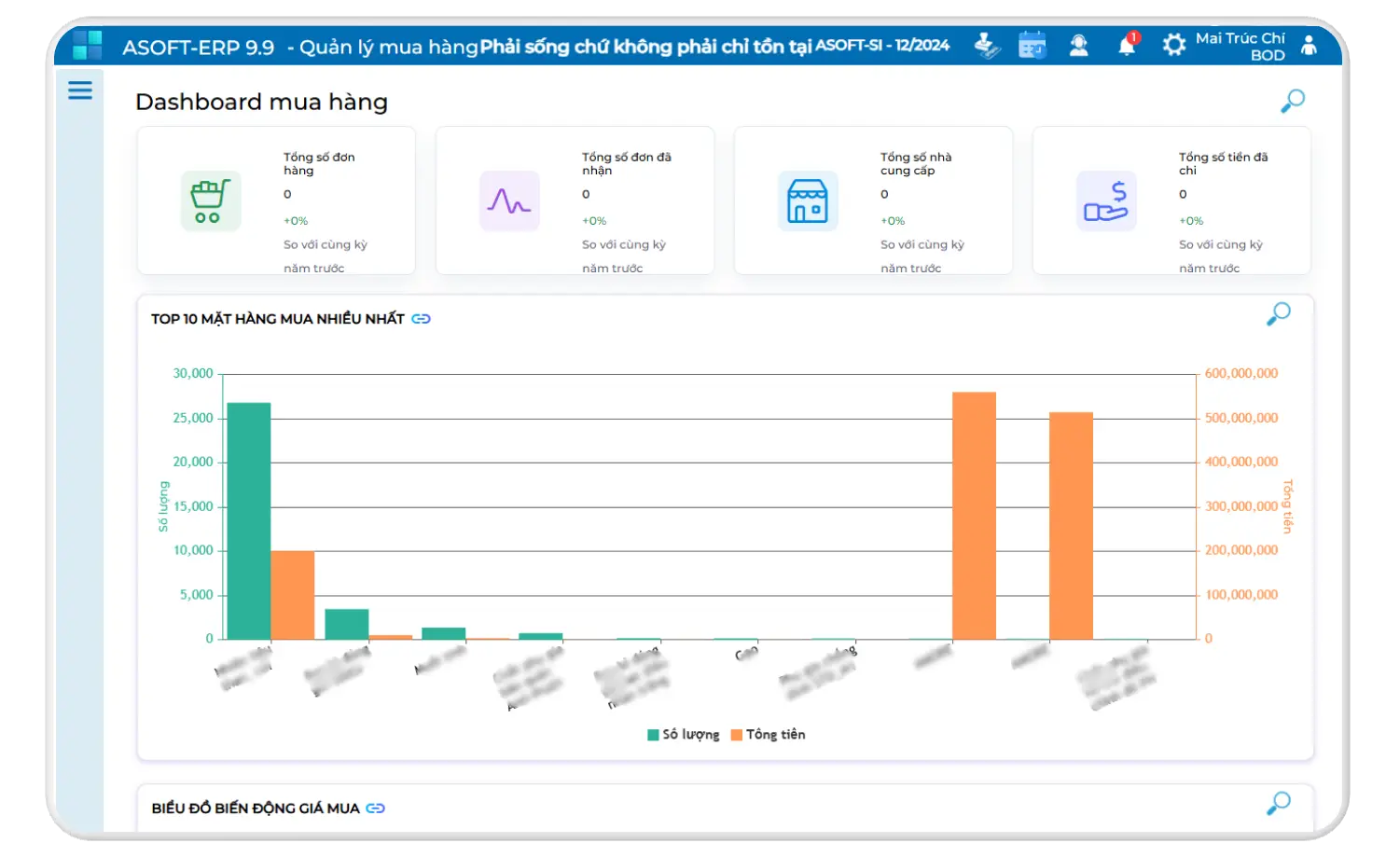Click the Tổng số tiền đã chi card
Viewport: 1386px width, 857px height.
1171,201
